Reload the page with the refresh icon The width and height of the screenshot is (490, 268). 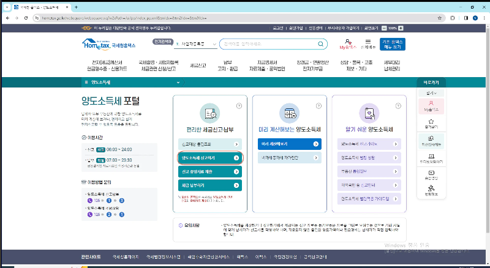[26, 18]
